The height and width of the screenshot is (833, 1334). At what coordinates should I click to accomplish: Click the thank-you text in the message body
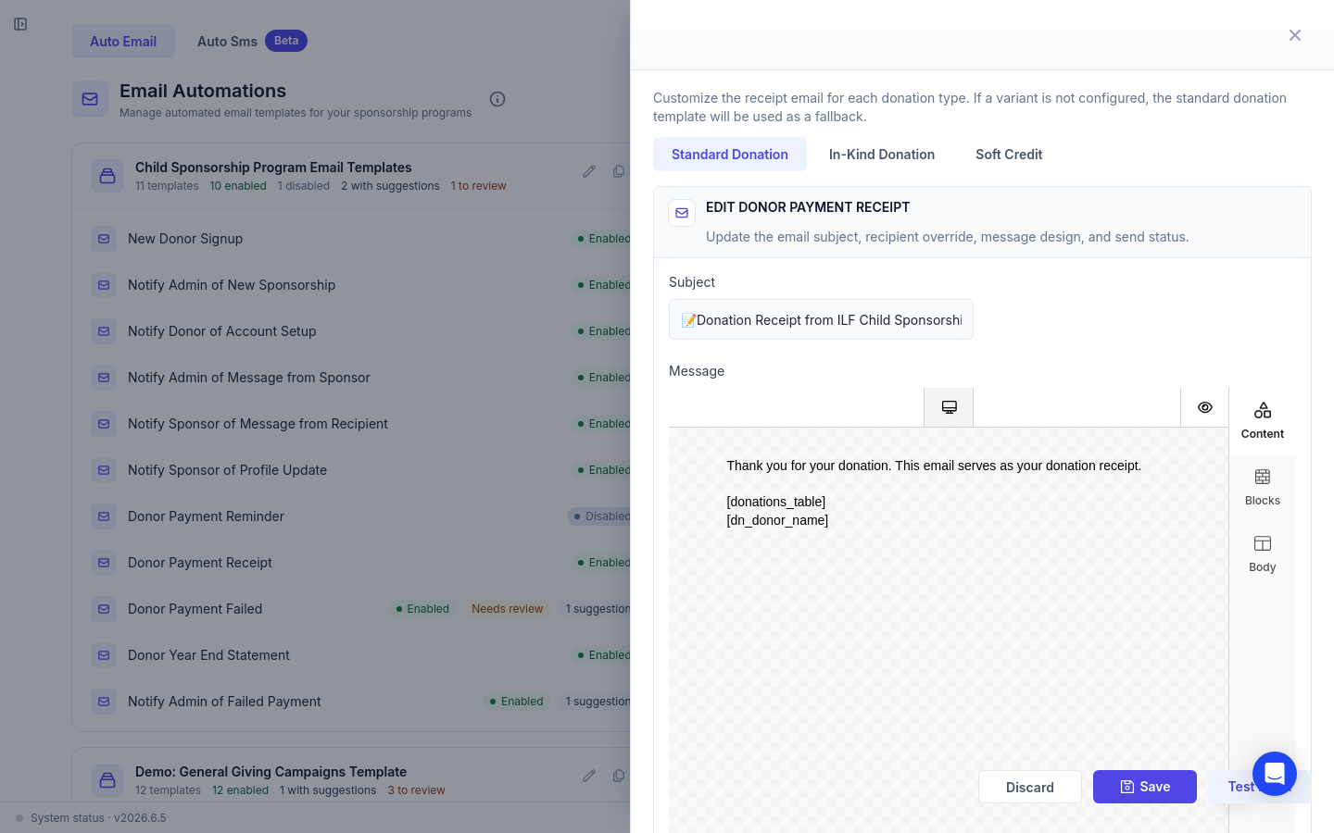point(934,466)
